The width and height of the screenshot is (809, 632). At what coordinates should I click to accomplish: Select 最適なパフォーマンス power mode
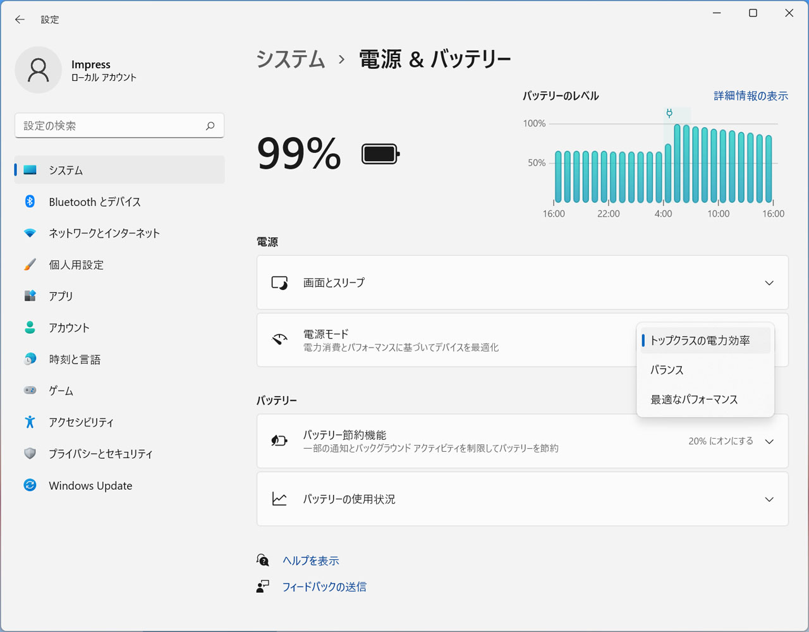click(693, 399)
